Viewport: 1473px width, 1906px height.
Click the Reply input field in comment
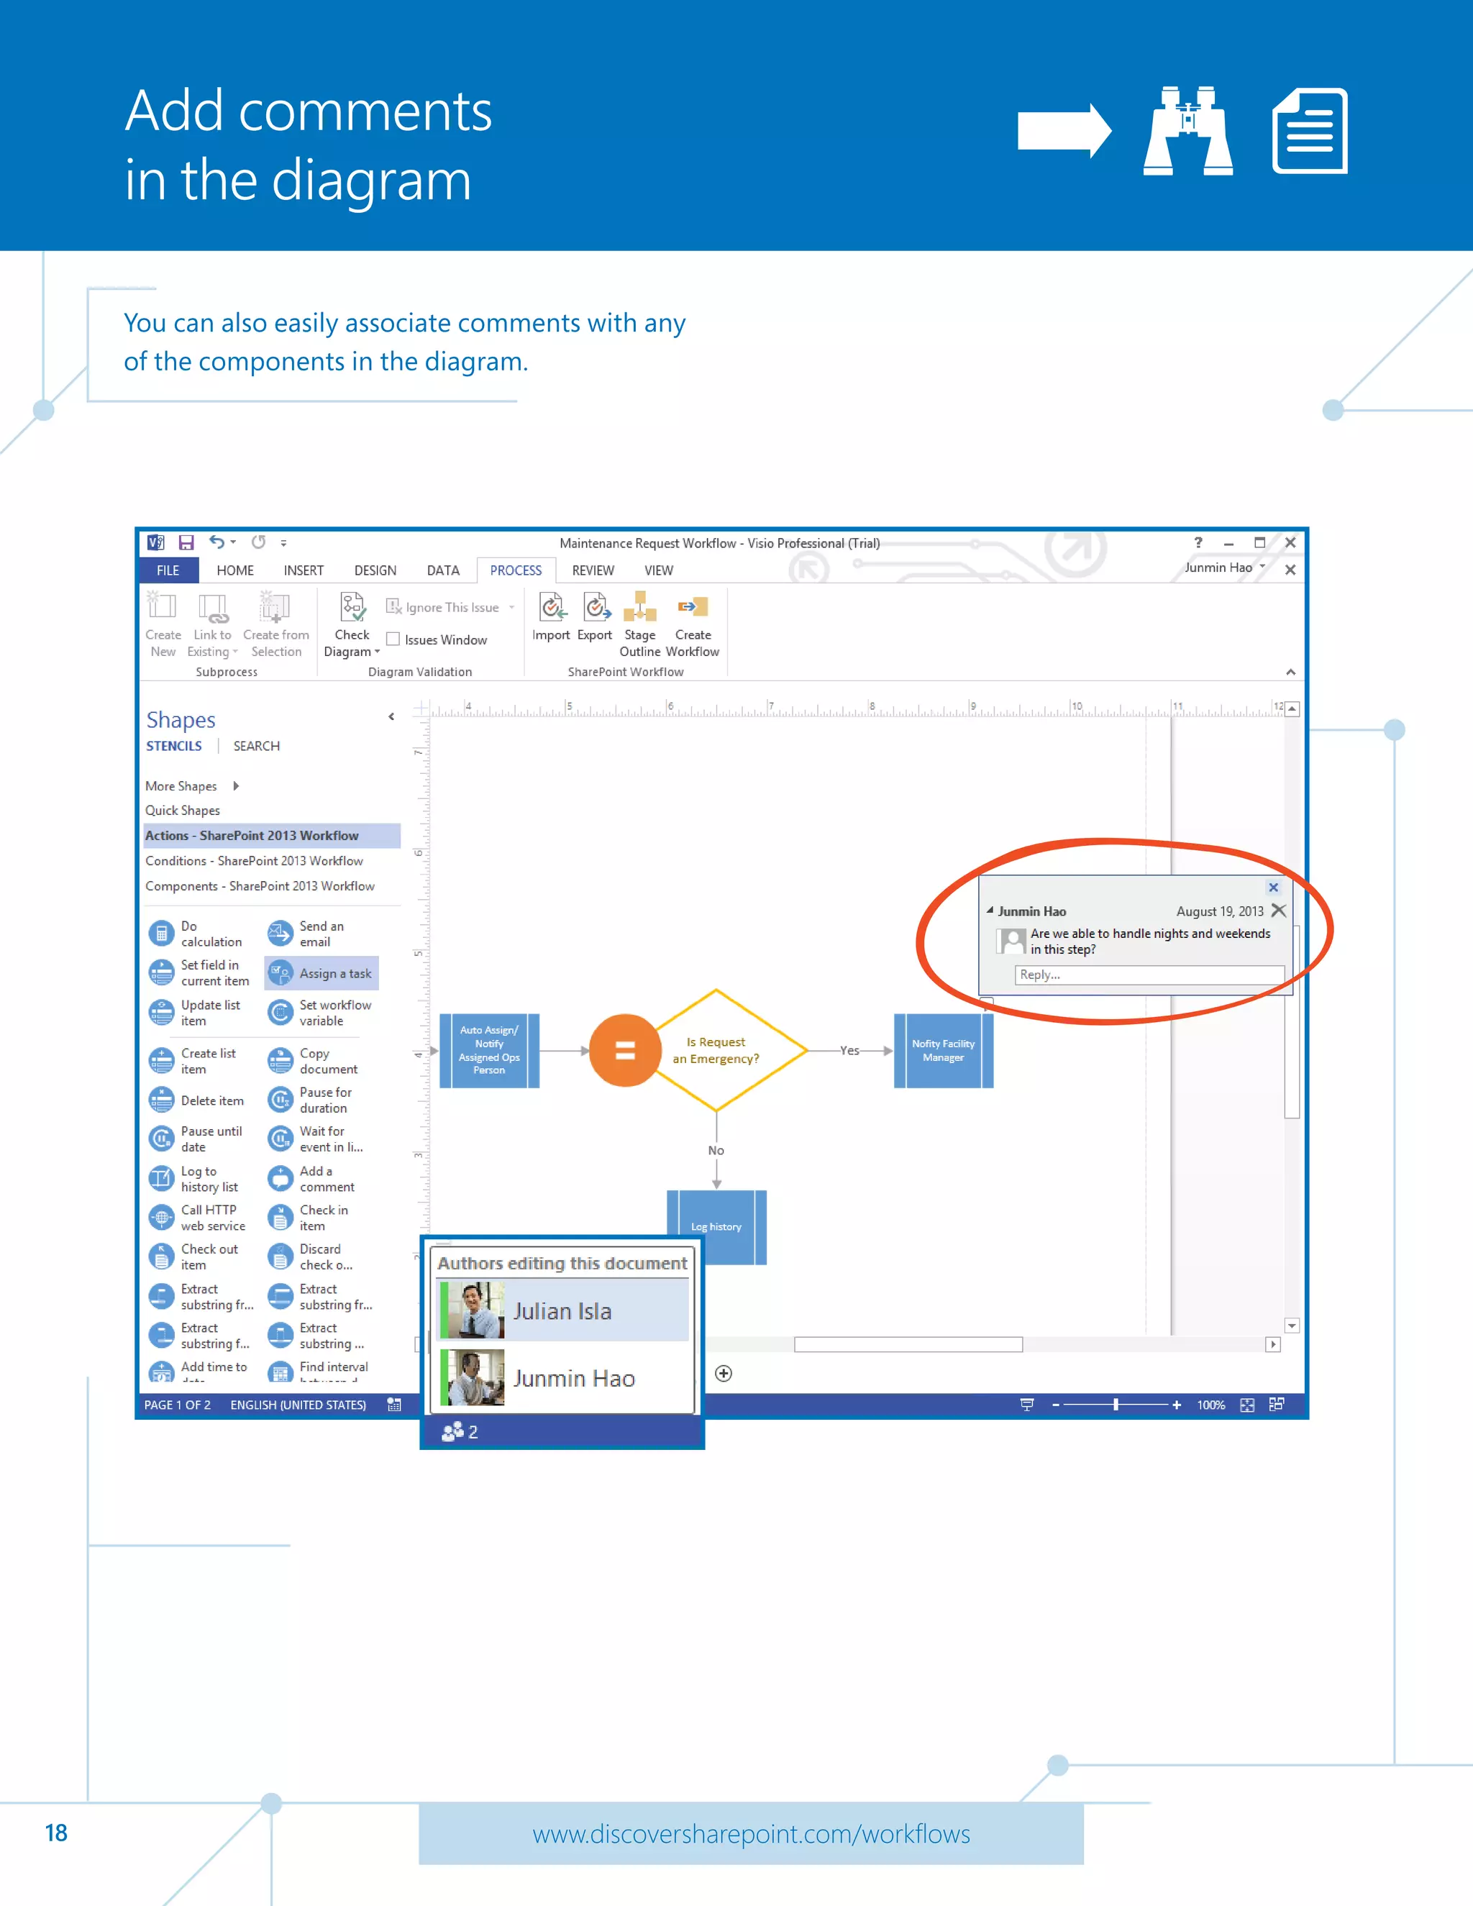[x=1150, y=975]
